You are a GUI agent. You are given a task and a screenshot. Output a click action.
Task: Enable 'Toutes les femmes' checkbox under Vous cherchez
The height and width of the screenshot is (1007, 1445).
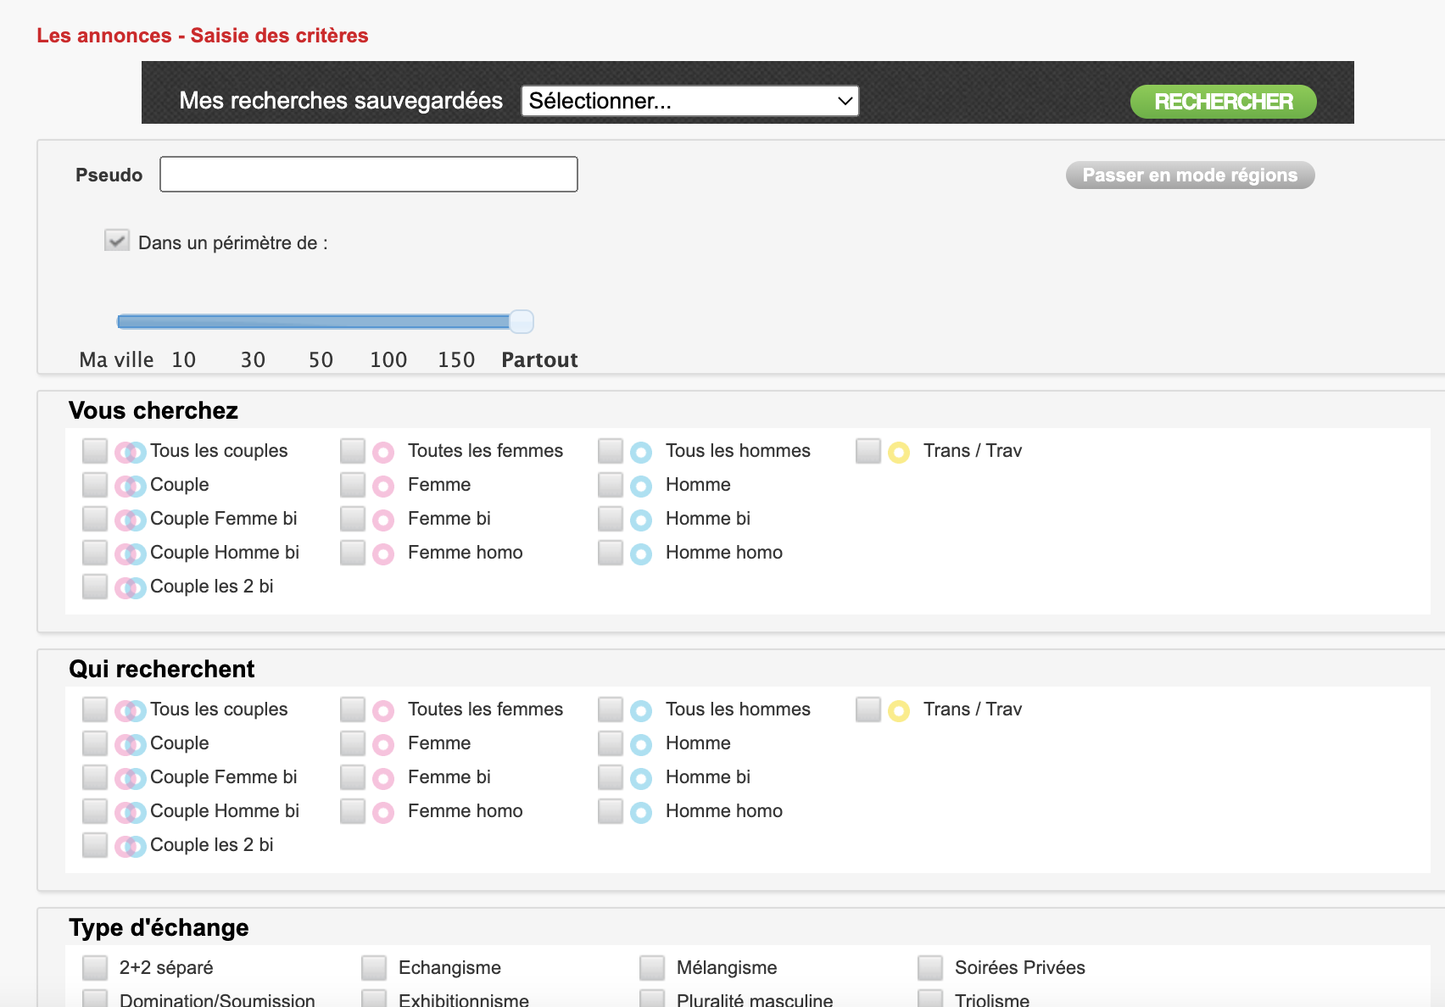[x=353, y=451]
